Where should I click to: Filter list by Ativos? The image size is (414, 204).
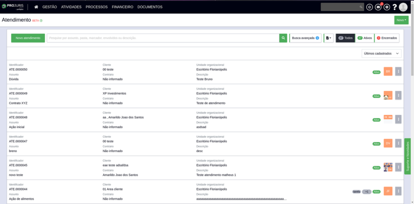point(365,38)
